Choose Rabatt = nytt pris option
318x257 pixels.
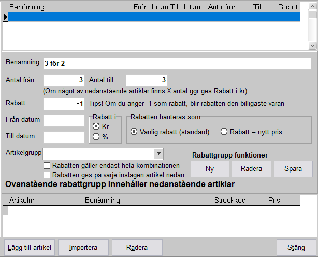coord(224,132)
